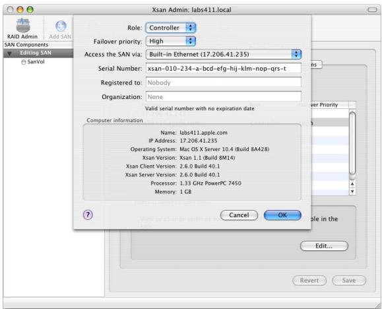
Task: Click the labs411.apple.com name value
Action: [x=203, y=133]
